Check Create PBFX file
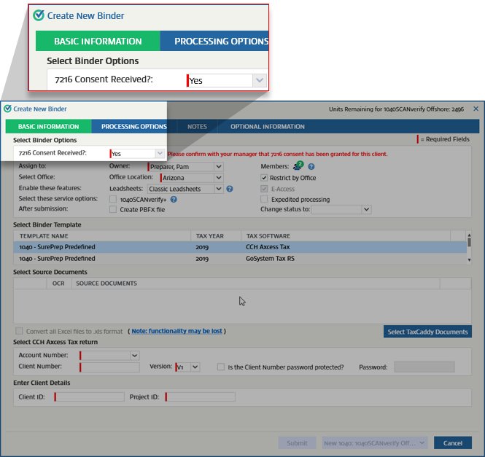The image size is (485, 457). coord(113,210)
